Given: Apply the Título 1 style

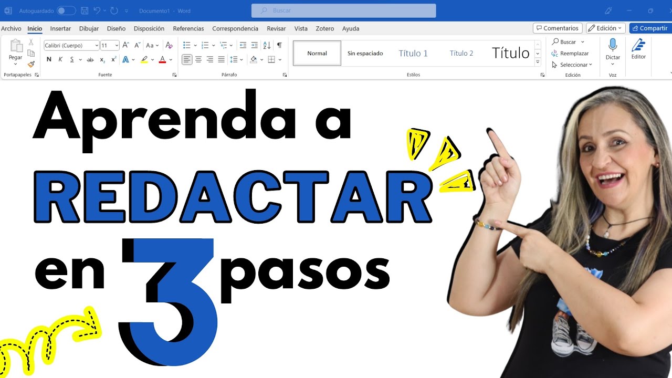Looking at the screenshot, I should pyautogui.click(x=413, y=53).
